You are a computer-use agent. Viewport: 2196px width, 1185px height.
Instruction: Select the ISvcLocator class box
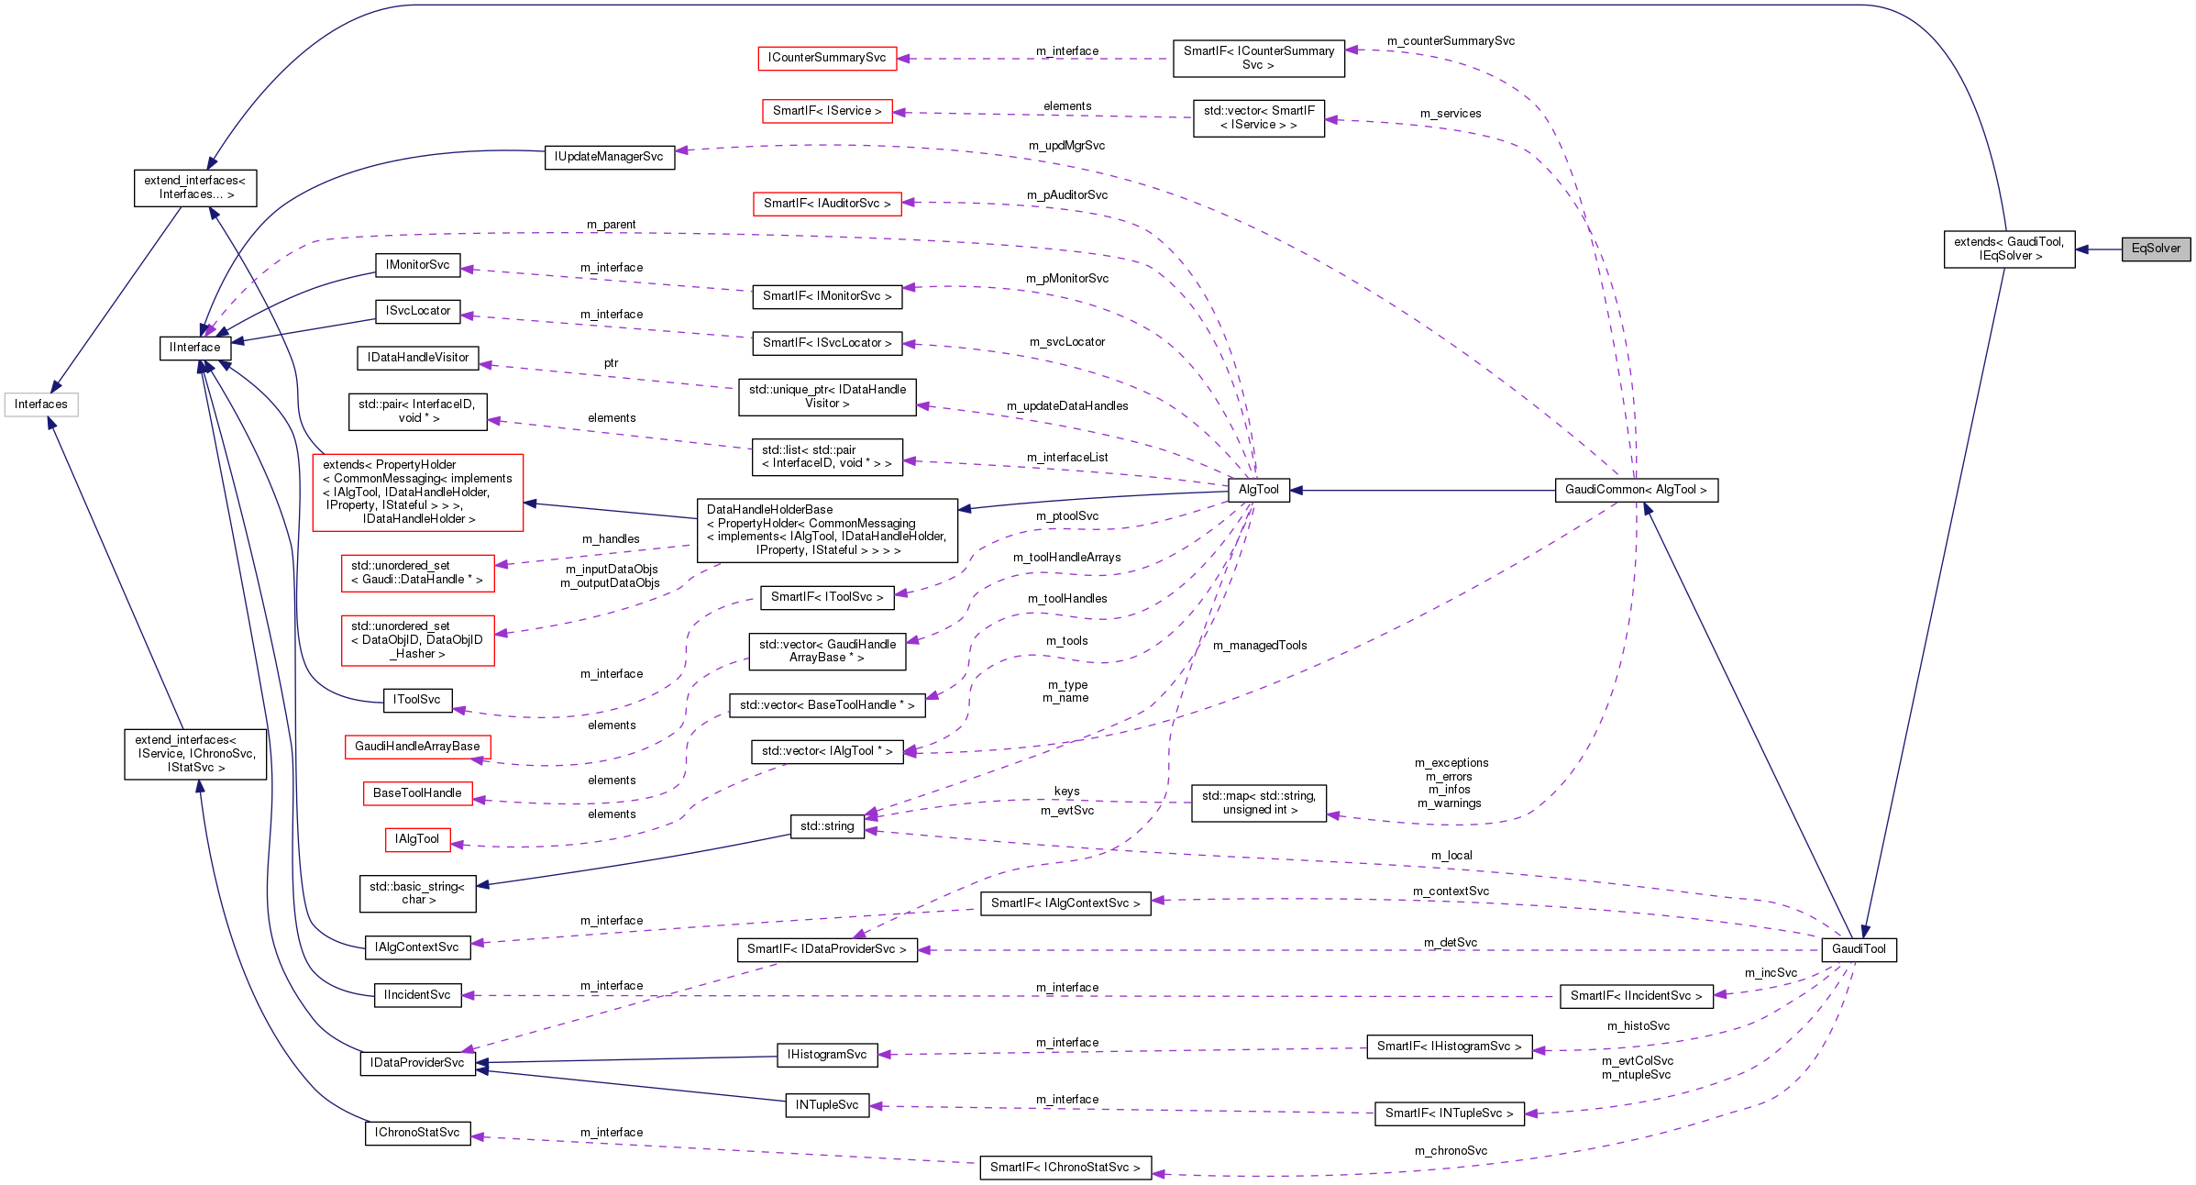pos(417,311)
